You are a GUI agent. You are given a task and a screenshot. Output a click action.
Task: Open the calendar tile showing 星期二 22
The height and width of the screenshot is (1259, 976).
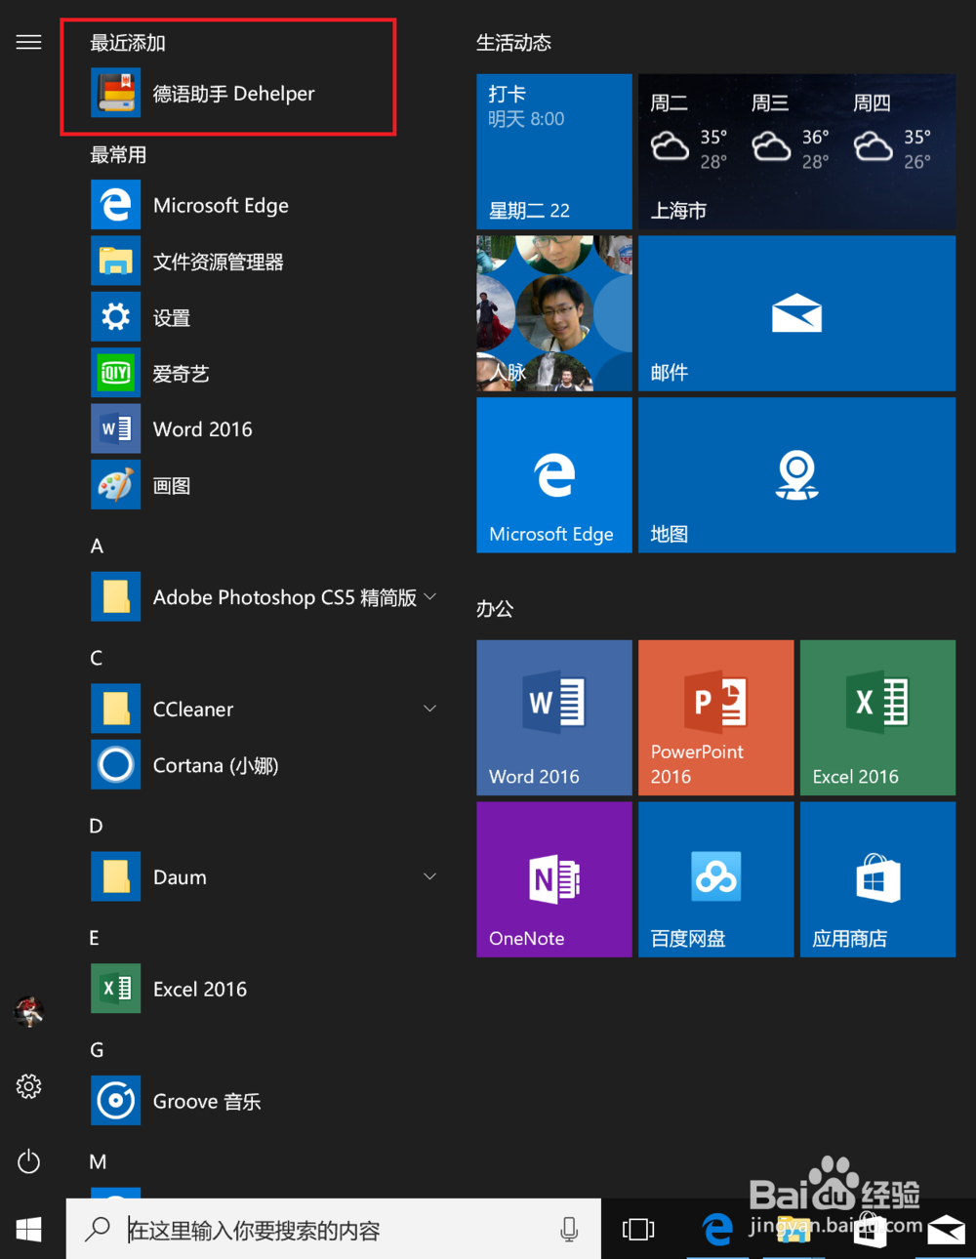(554, 151)
